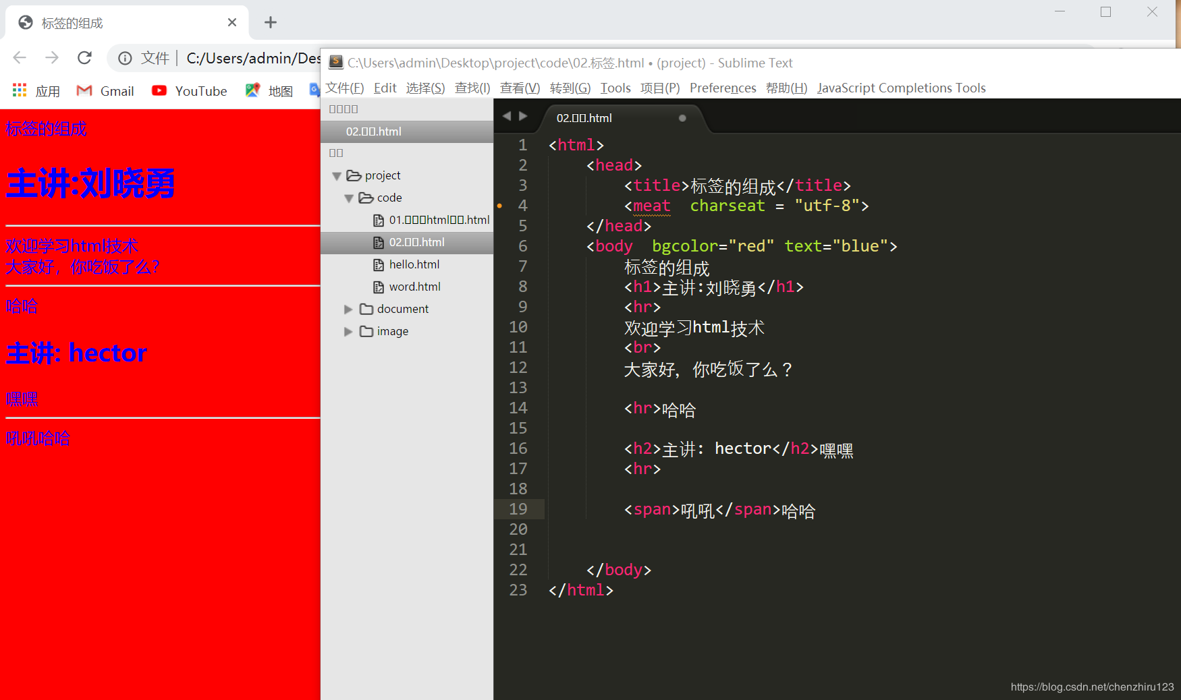Click the code folder icon
Image resolution: width=1181 pixels, height=700 pixels.
click(366, 198)
